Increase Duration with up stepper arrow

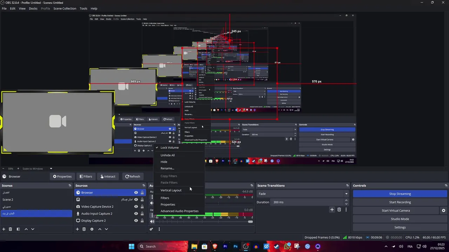pos(347,201)
